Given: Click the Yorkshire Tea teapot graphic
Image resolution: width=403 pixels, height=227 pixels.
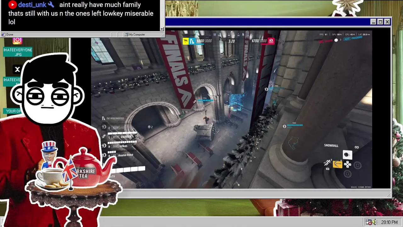Looking at the screenshot, I should pyautogui.click(x=85, y=167).
